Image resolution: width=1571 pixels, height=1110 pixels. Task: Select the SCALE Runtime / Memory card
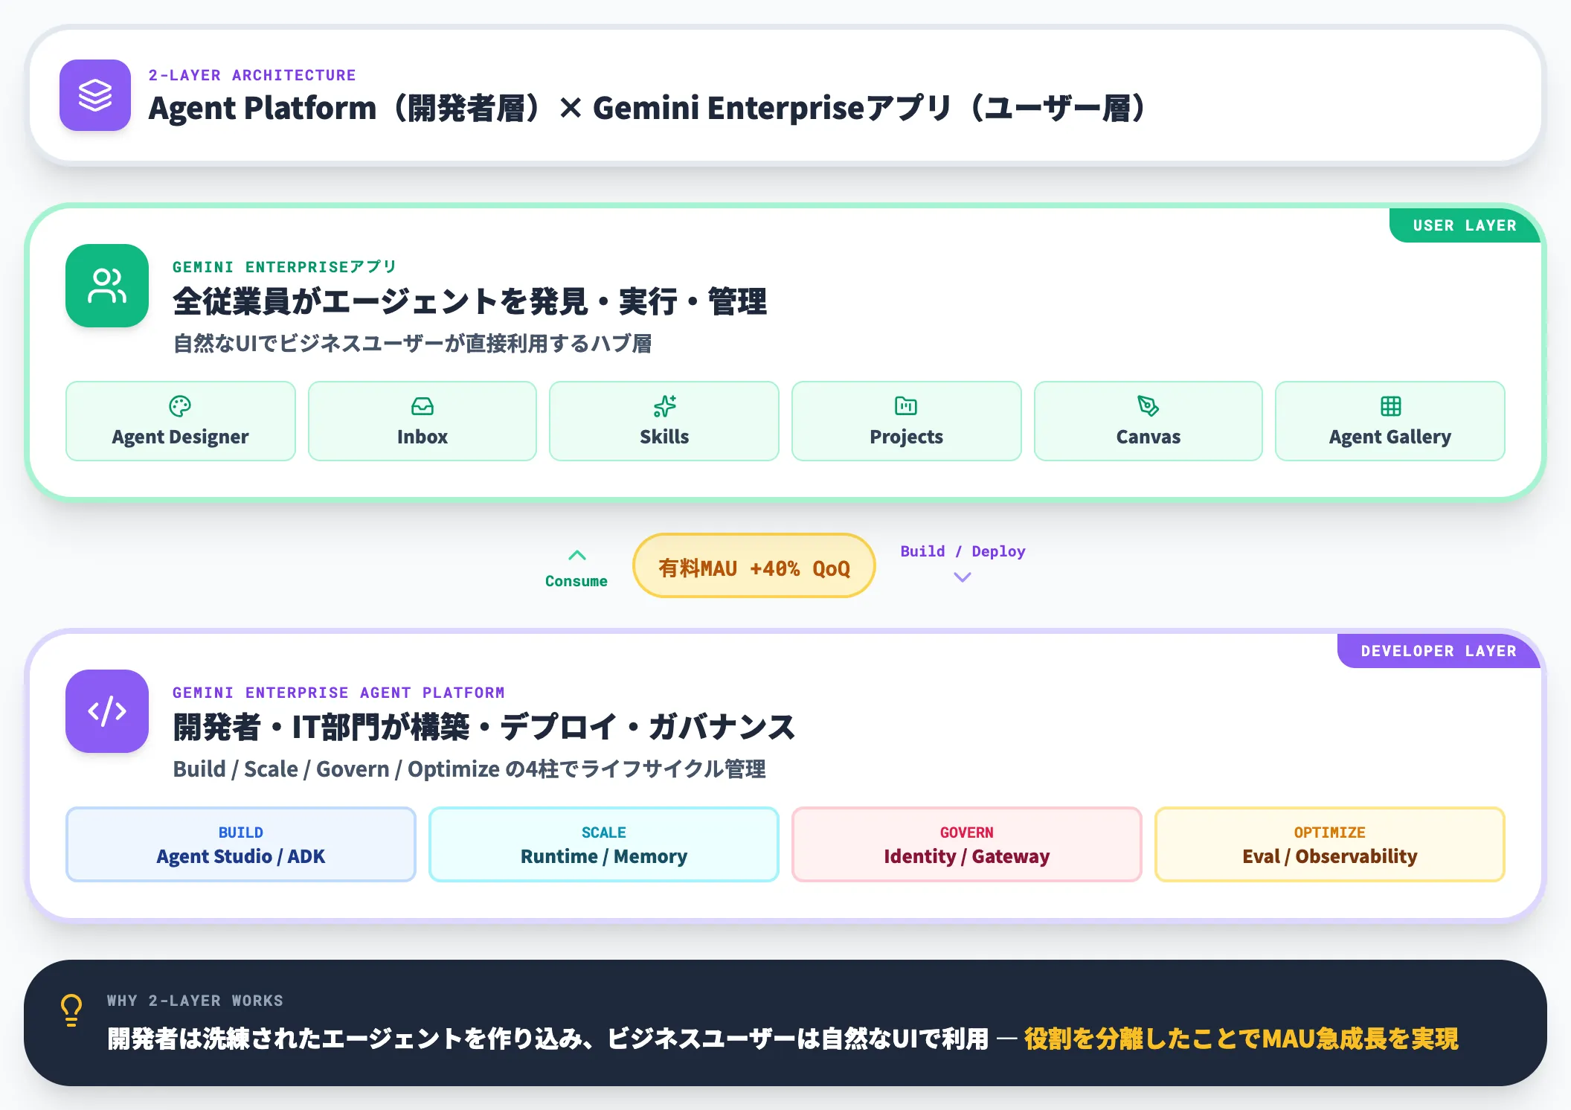coord(603,844)
